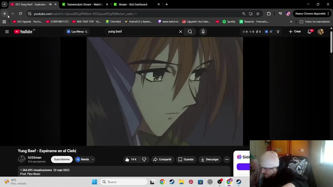
Task: Open the media controls music icon
Action: pyautogui.click(x=280, y=14)
